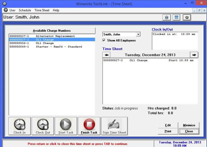The height and width of the screenshot is (147, 207).
Task: Select 000000027-1 Alternator Replacement row
Action: [x=52, y=36]
